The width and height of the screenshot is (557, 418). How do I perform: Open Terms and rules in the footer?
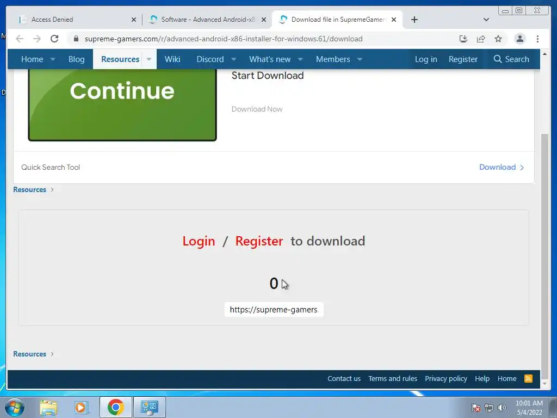[393, 379]
